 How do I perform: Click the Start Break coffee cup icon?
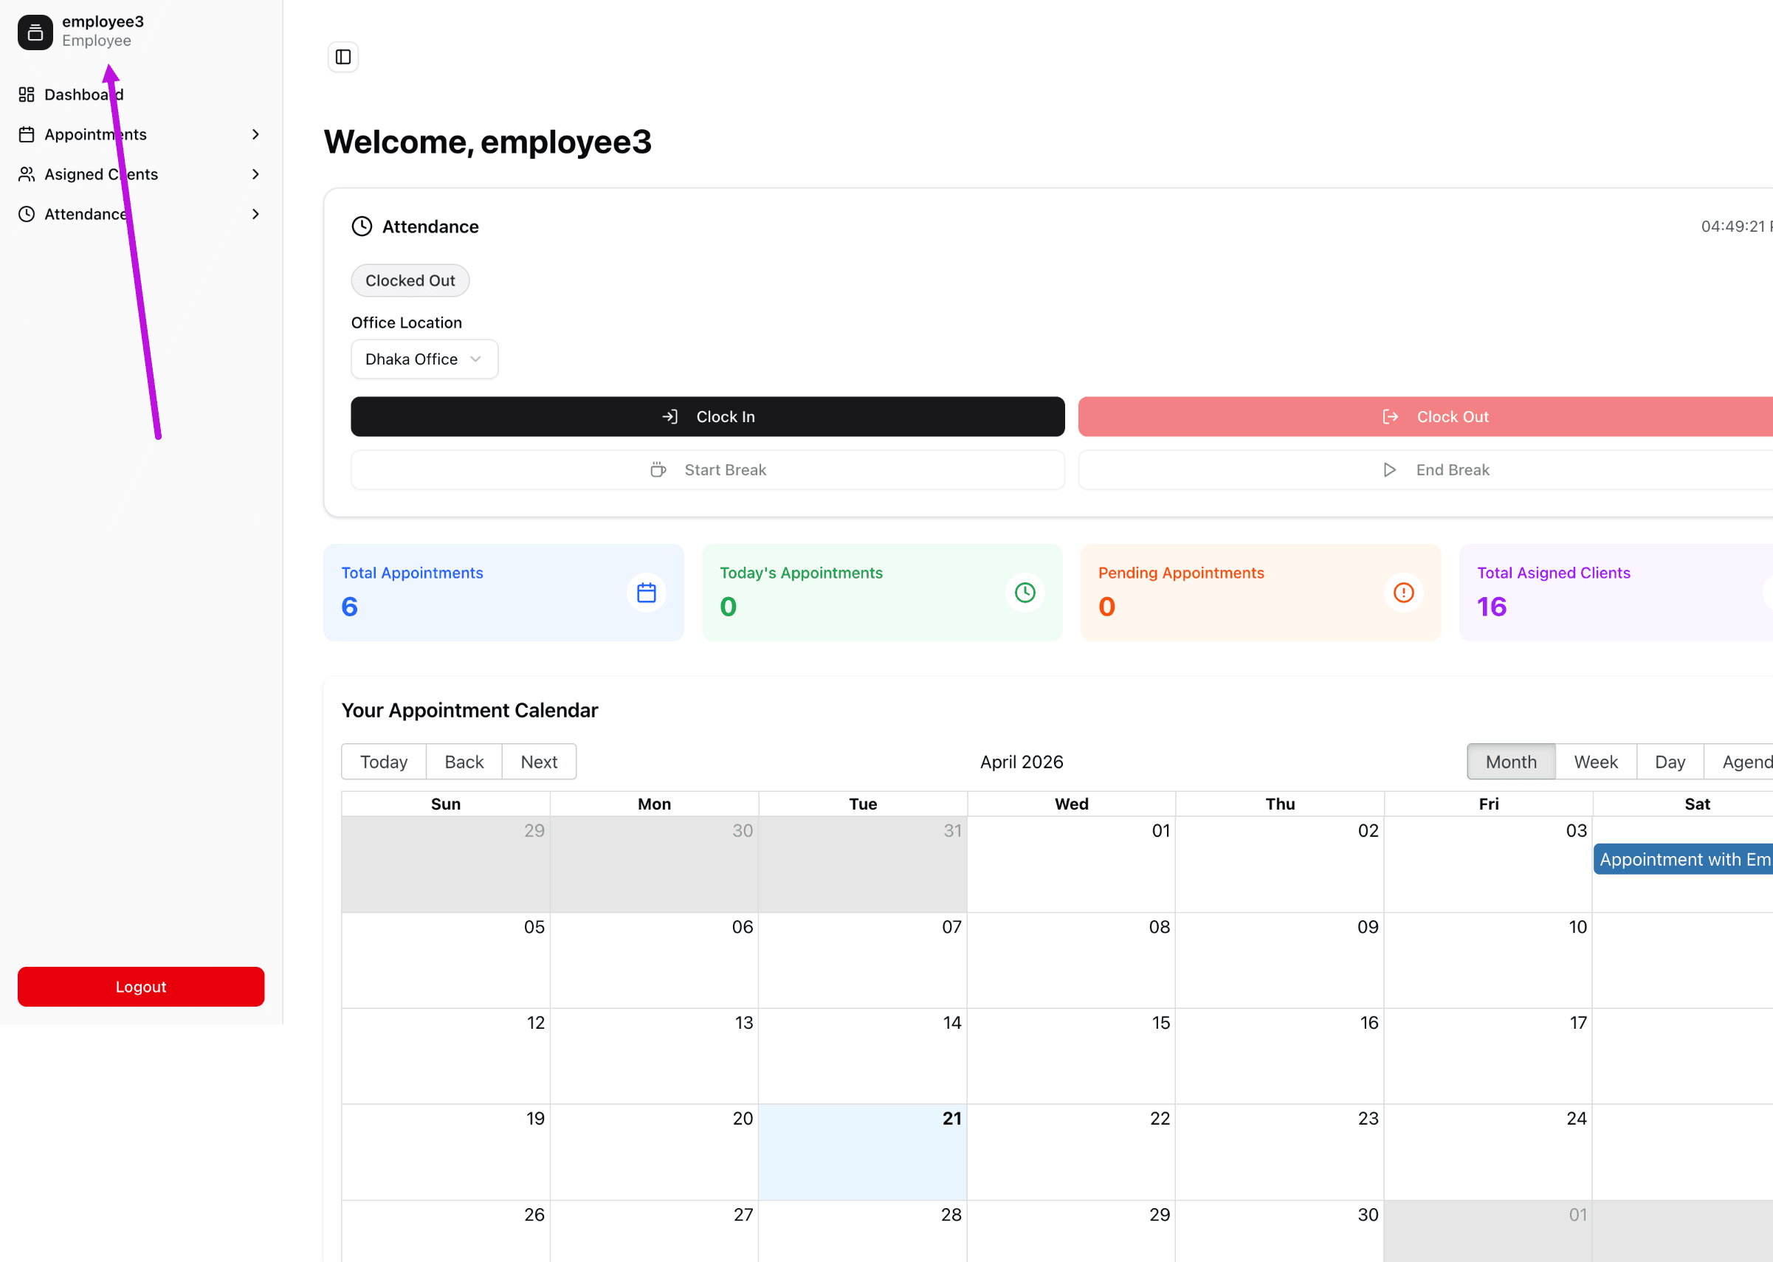pyautogui.click(x=658, y=469)
